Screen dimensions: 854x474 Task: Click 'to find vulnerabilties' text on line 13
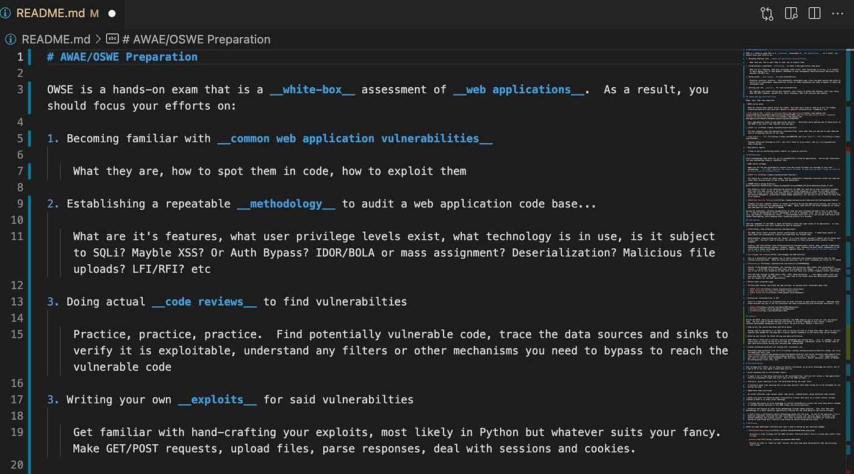335,301
